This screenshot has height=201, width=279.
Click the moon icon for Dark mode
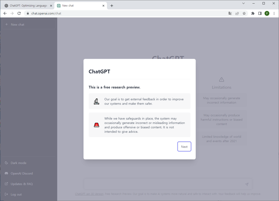6,163
